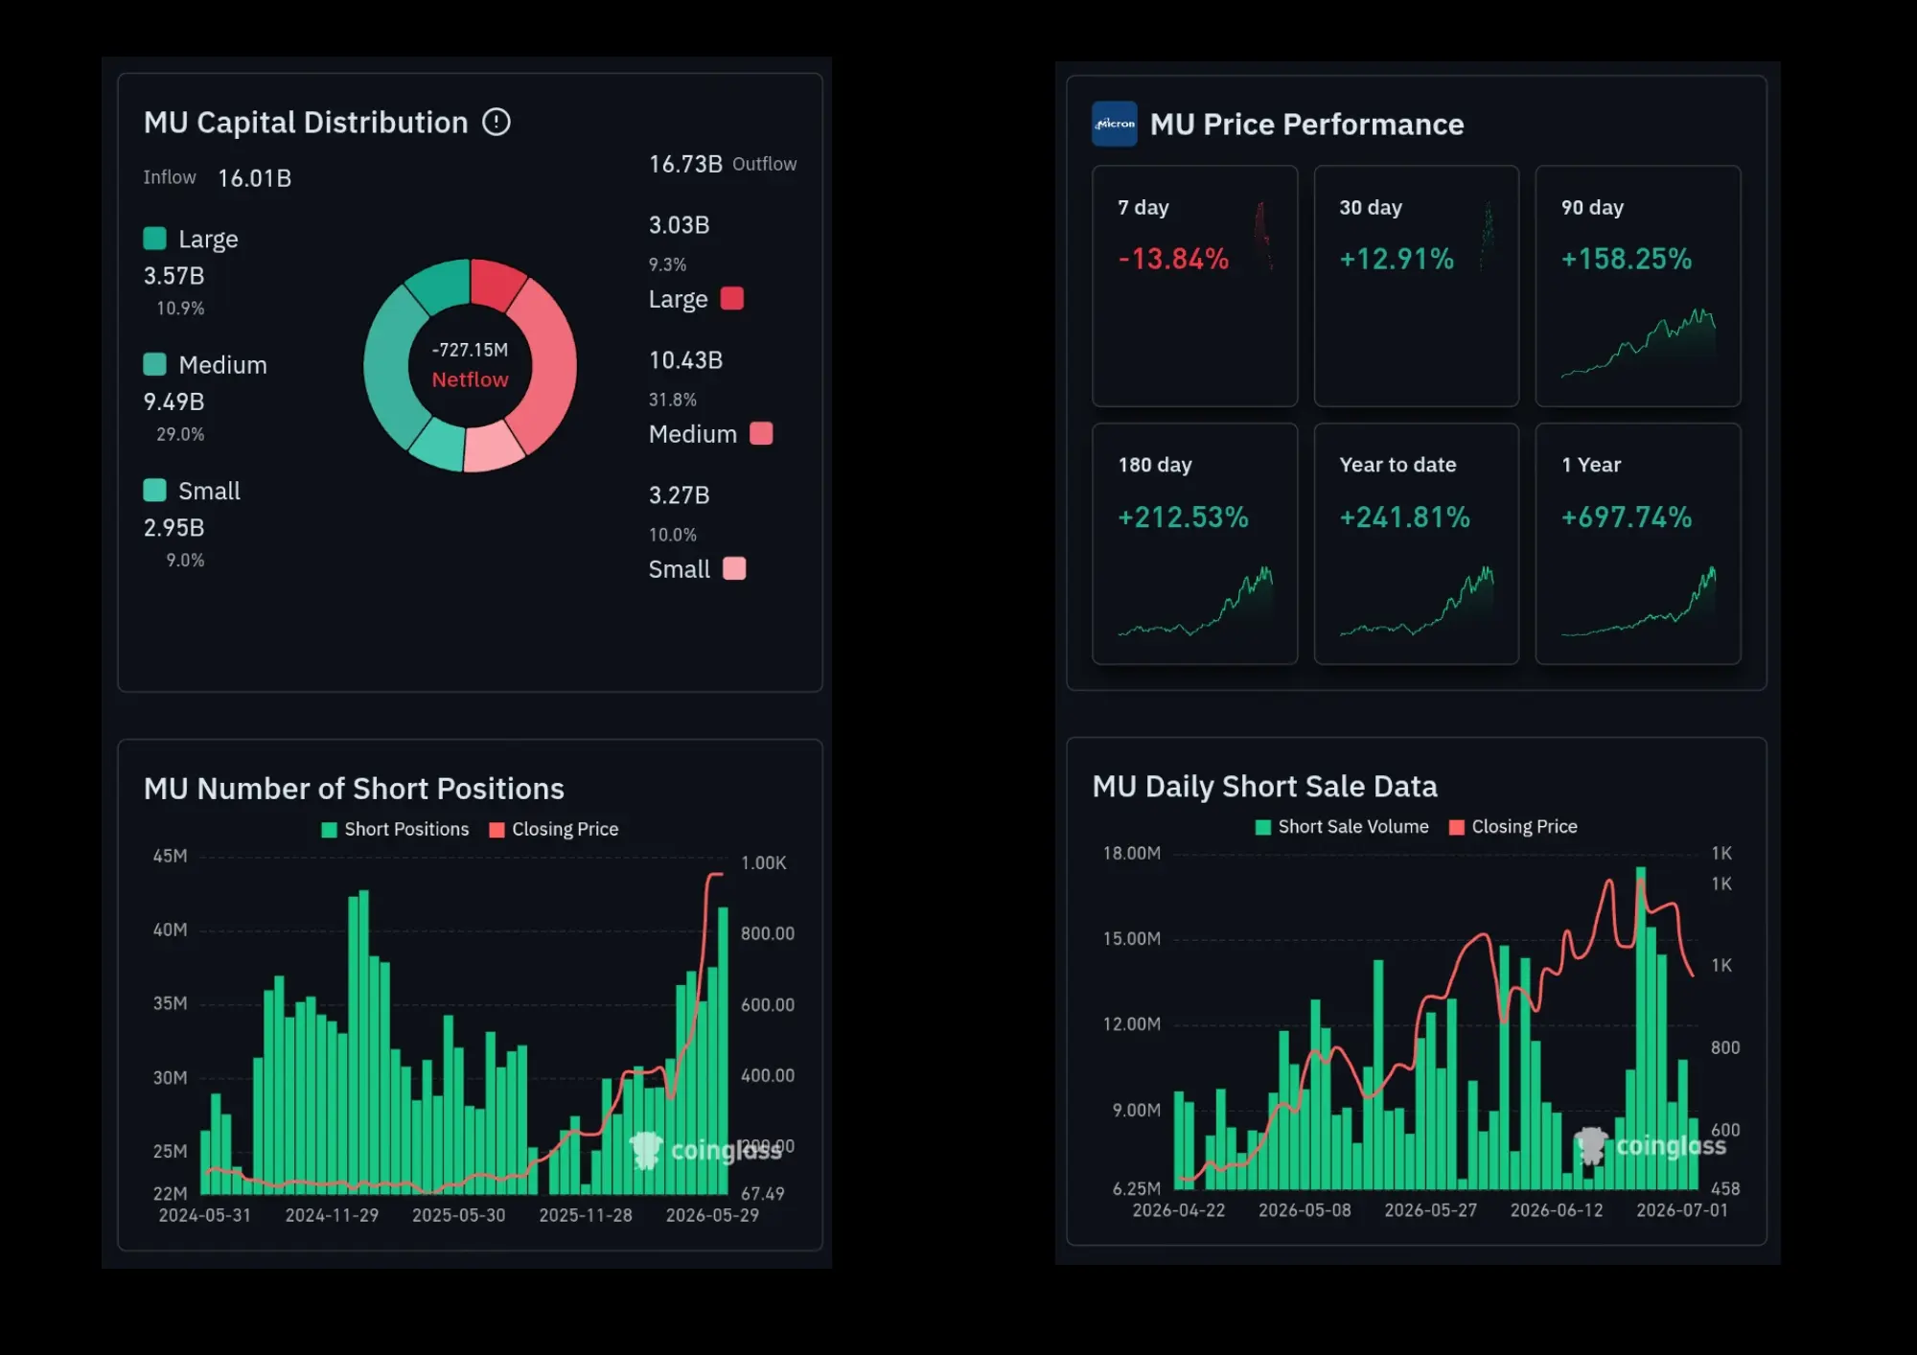1917x1355 pixels.
Task: Click the 29.0% Medium inflow percentage
Action: pos(180,434)
